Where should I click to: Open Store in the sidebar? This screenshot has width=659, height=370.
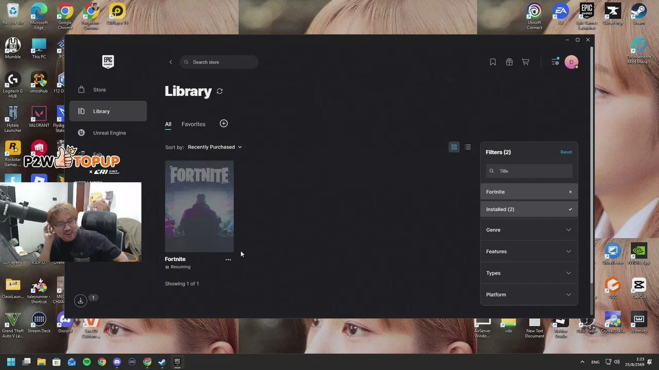pyautogui.click(x=108, y=90)
